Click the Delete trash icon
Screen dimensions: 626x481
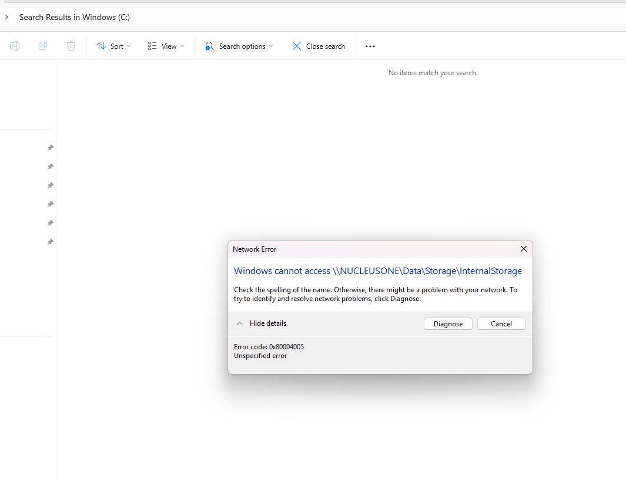click(x=71, y=46)
